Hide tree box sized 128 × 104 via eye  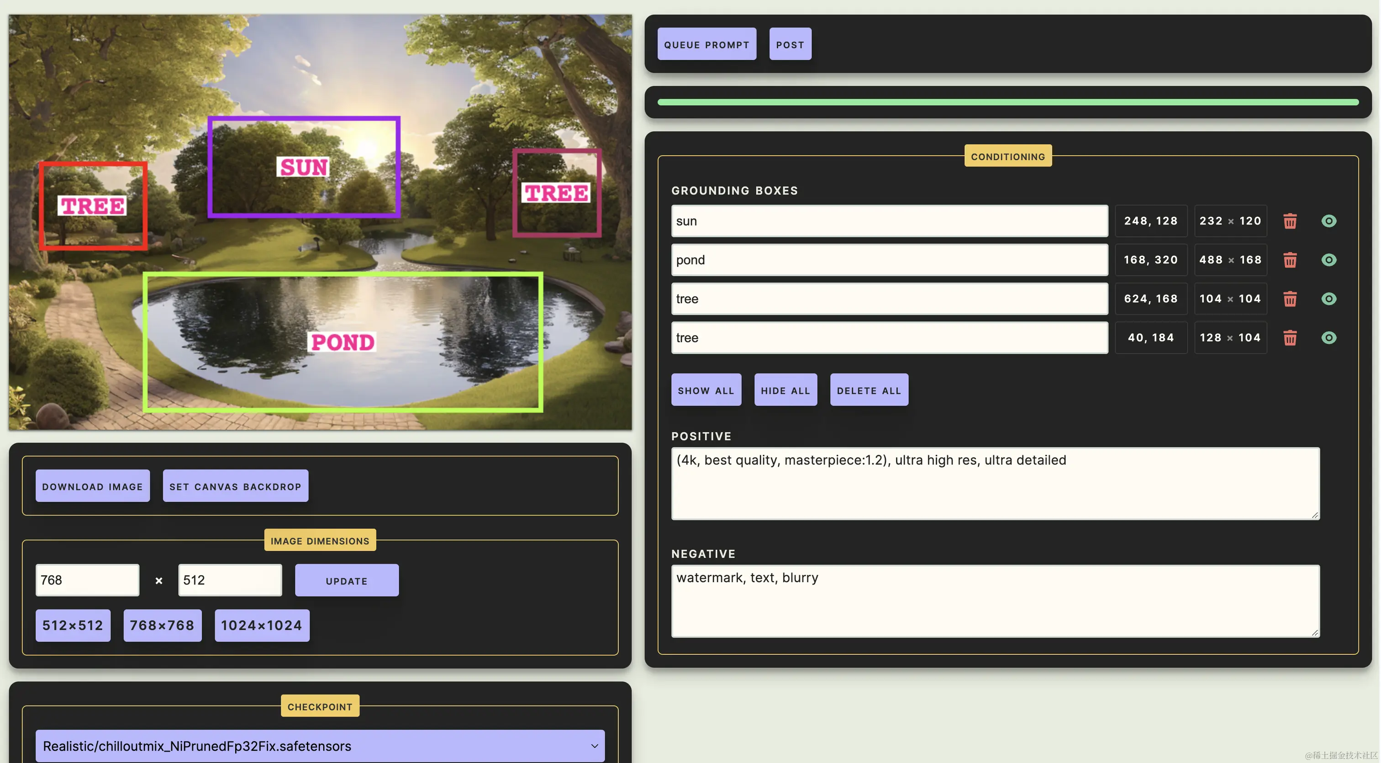1328,338
